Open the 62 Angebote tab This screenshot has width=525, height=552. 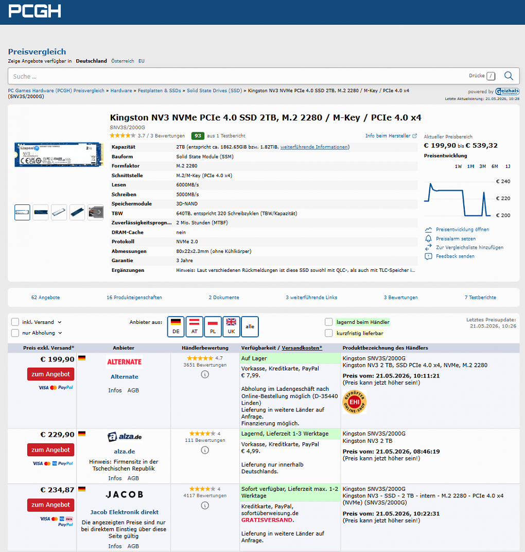[45, 298]
